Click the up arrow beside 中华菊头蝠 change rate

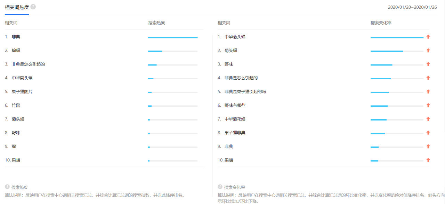(x=428, y=37)
